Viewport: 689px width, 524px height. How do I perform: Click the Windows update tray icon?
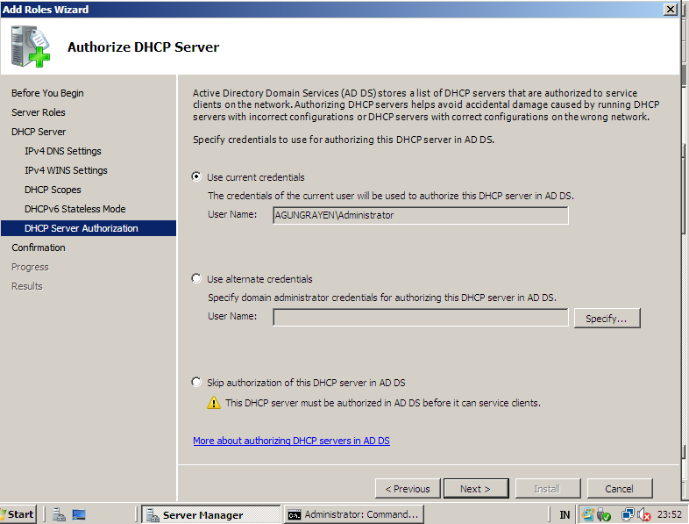coord(587,514)
